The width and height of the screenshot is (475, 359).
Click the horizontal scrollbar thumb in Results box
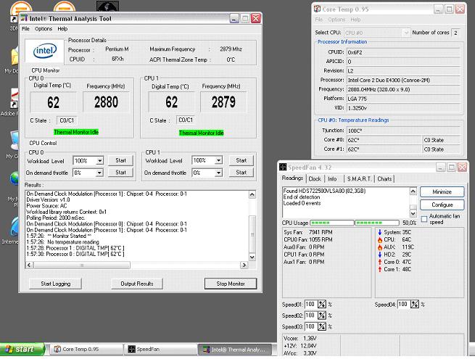click(82, 265)
